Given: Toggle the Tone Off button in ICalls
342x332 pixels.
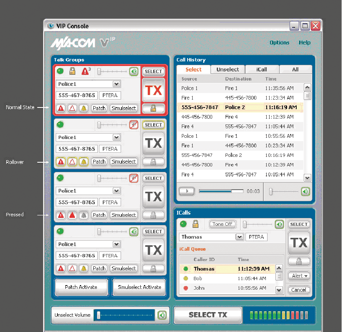Looking at the screenshot, I should (223, 224).
